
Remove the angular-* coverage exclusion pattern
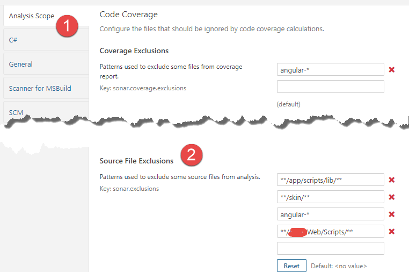click(x=391, y=69)
